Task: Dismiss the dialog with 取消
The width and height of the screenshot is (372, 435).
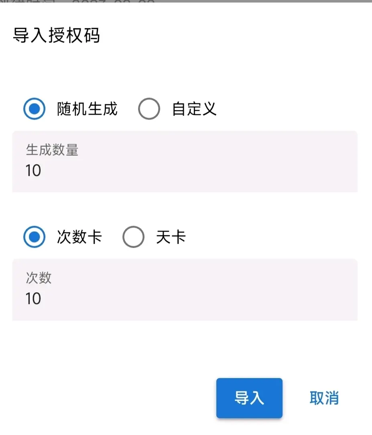Action: click(324, 398)
